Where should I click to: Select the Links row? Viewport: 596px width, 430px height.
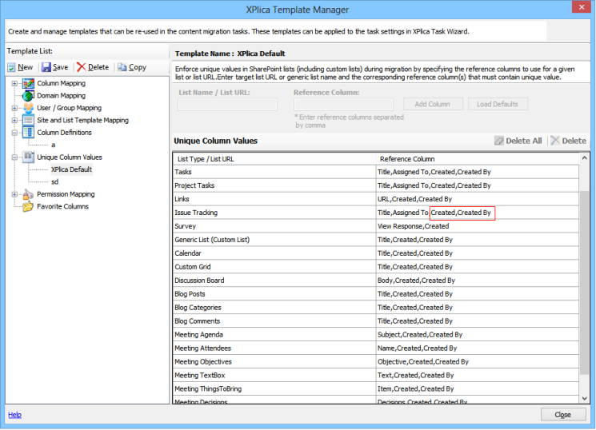click(x=376, y=199)
